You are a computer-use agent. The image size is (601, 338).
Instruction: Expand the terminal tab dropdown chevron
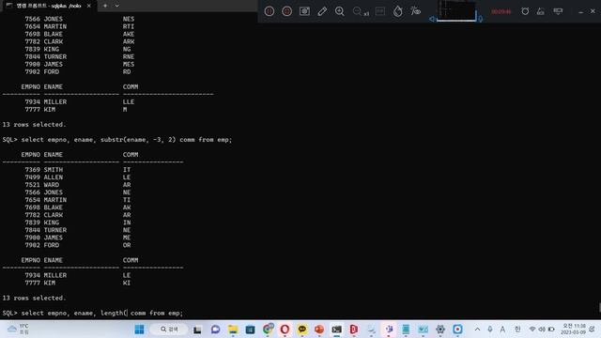tap(116, 6)
